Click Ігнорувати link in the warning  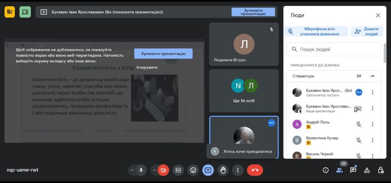147,67
